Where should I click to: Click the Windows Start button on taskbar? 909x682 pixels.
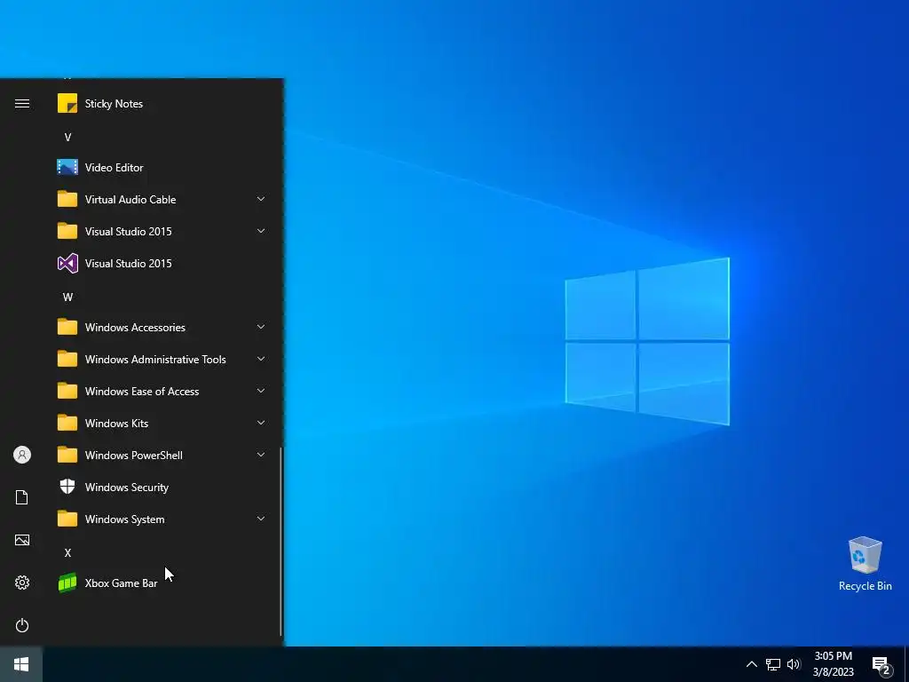pyautogui.click(x=21, y=664)
